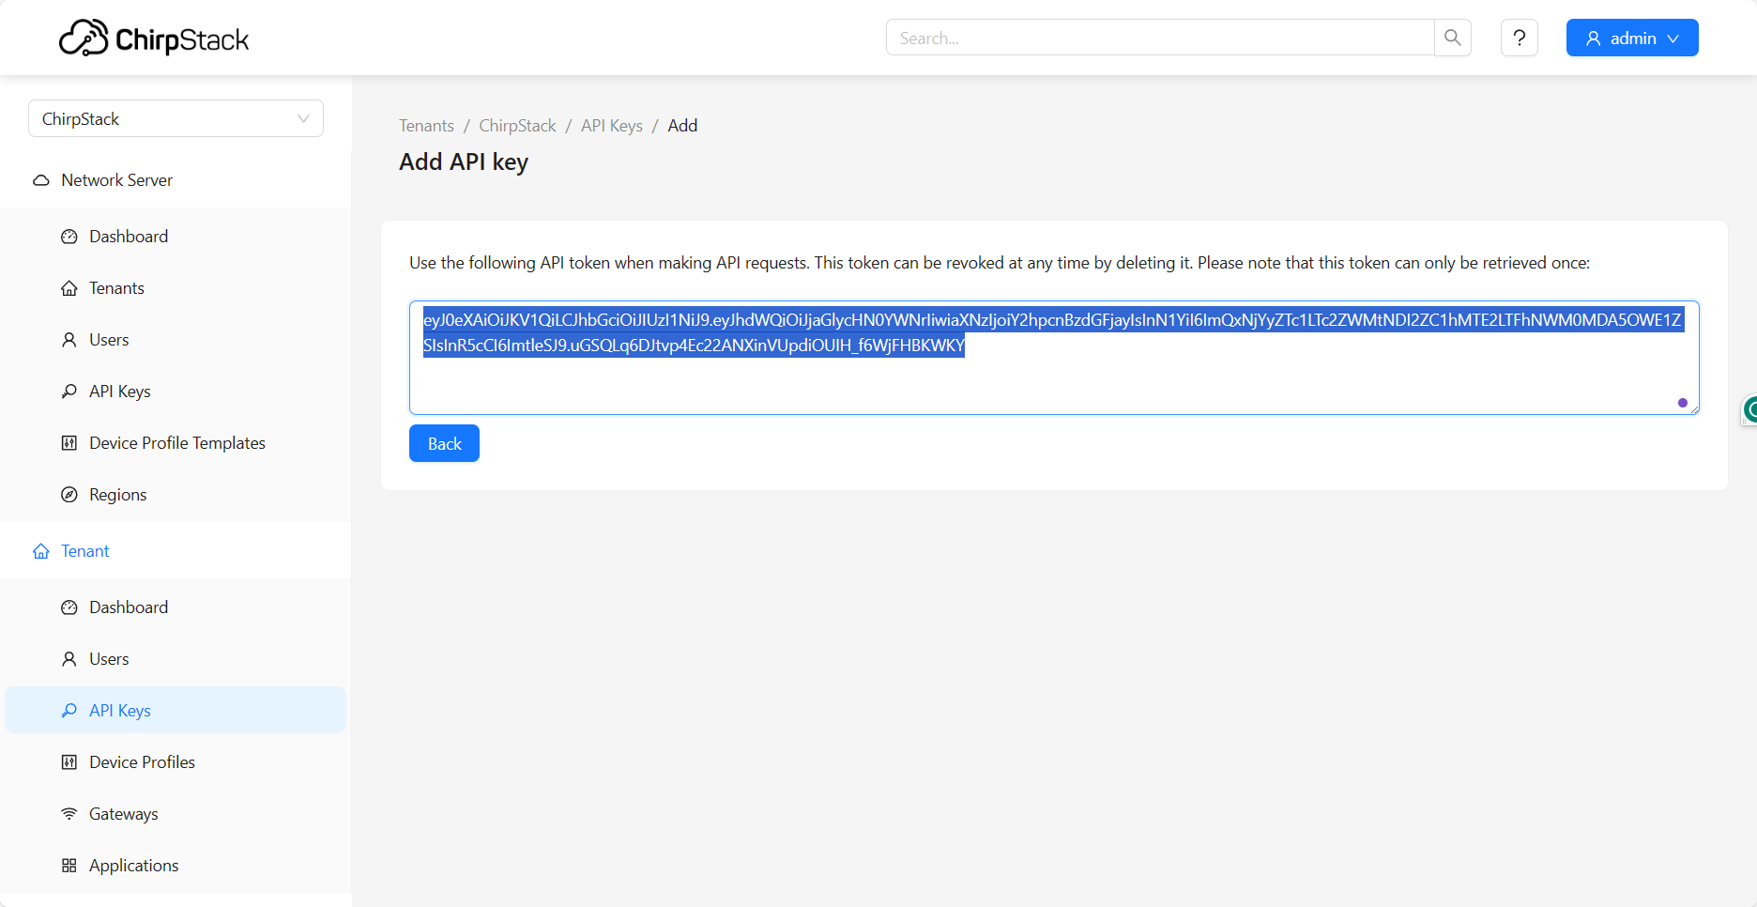Click the Network Server API Keys key icon

point(69,392)
